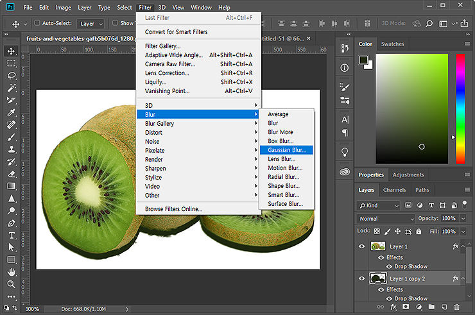This screenshot has width=475, height=315.
Task: Collapse Layer 1 effects arrow
Action: [x=463, y=246]
